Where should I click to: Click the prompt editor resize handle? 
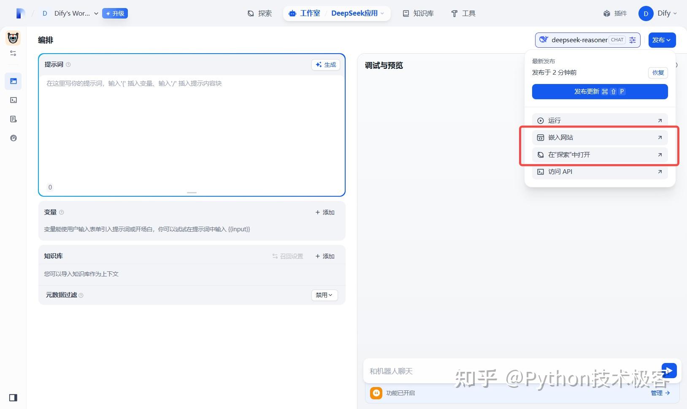[192, 192]
